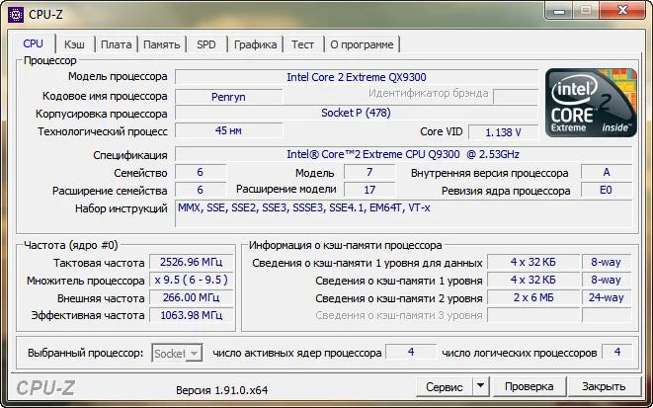
Task: Click the empty Идентификатор брэнда field
Action: 516,96
